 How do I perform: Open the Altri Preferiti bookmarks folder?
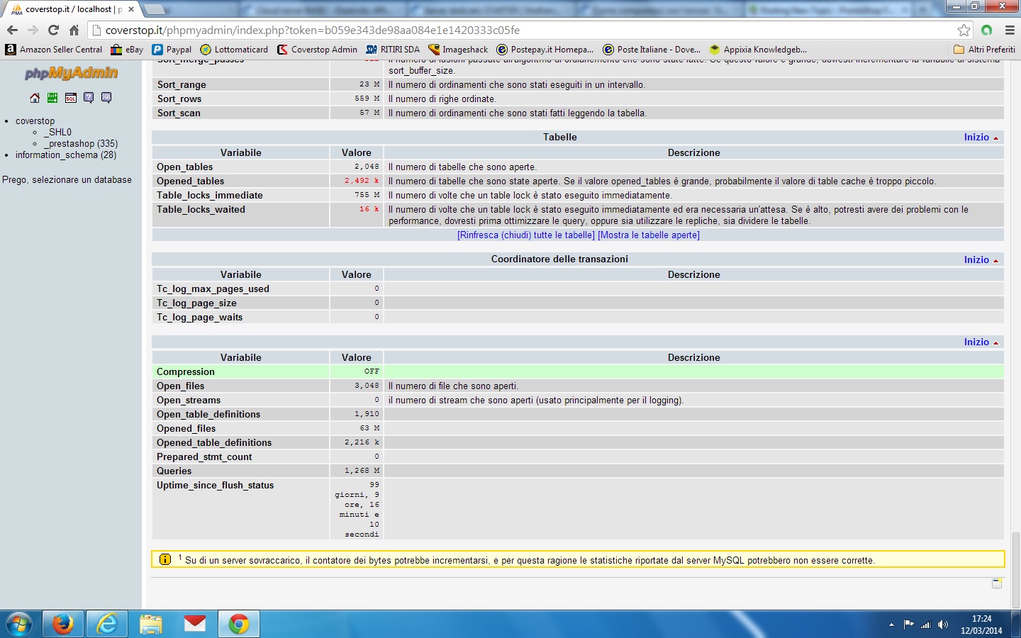985,50
